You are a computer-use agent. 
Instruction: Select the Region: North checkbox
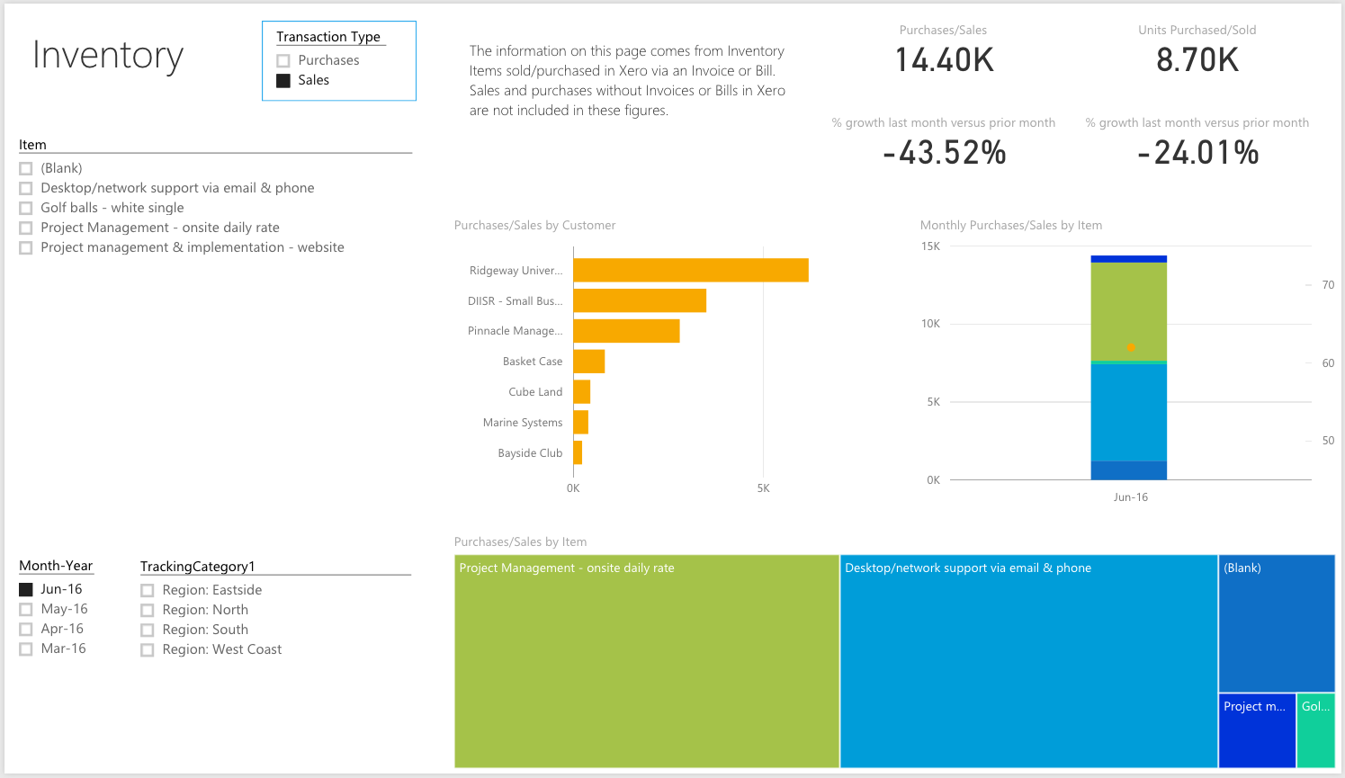coord(148,610)
